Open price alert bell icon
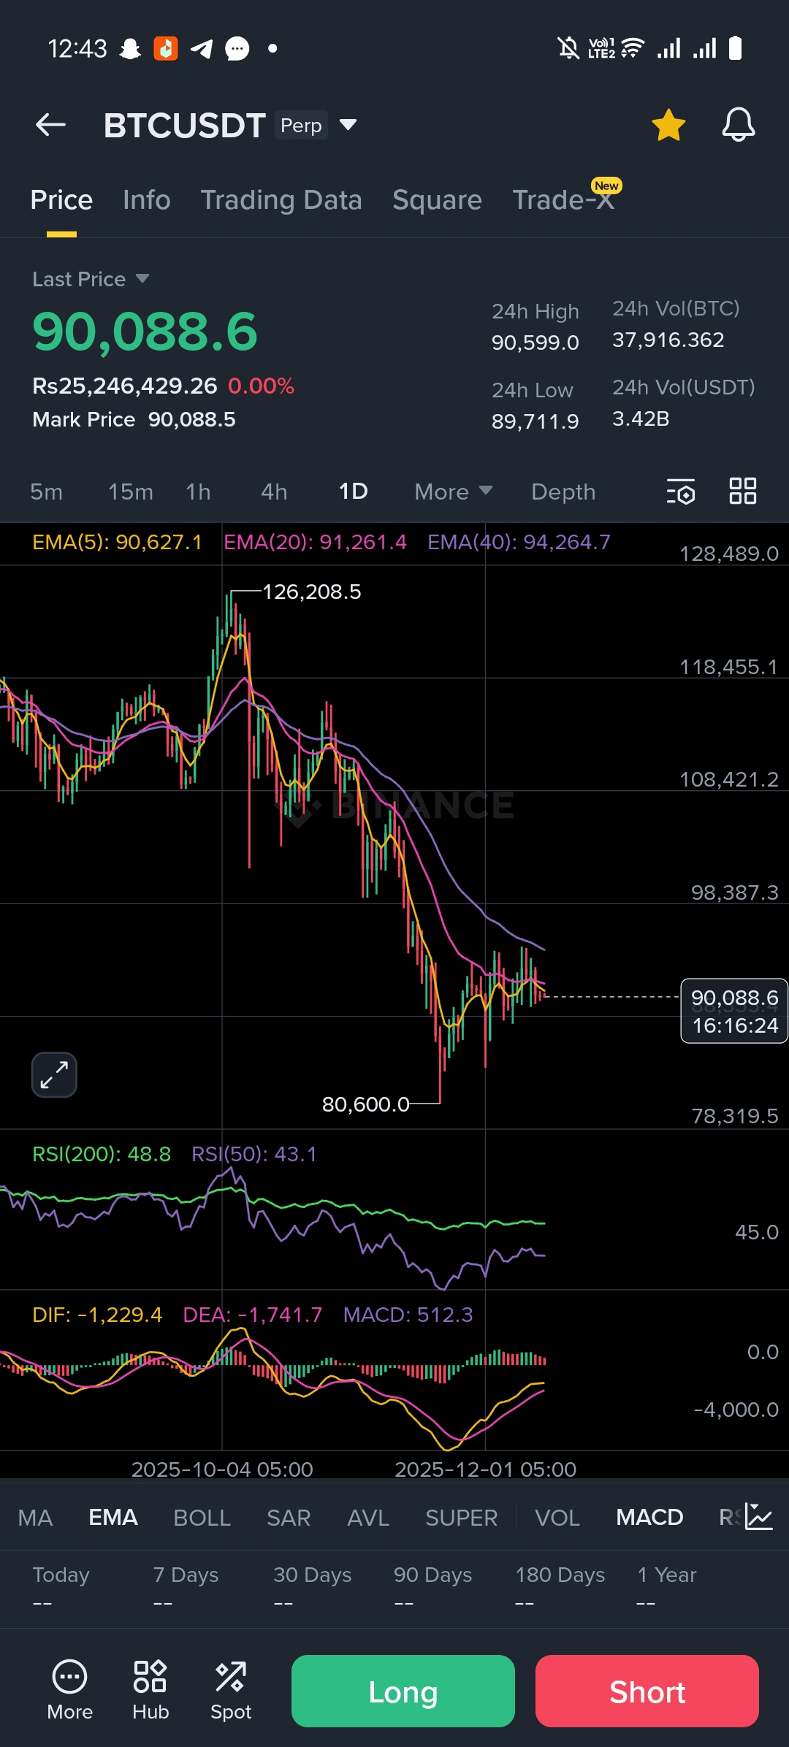 coord(738,125)
